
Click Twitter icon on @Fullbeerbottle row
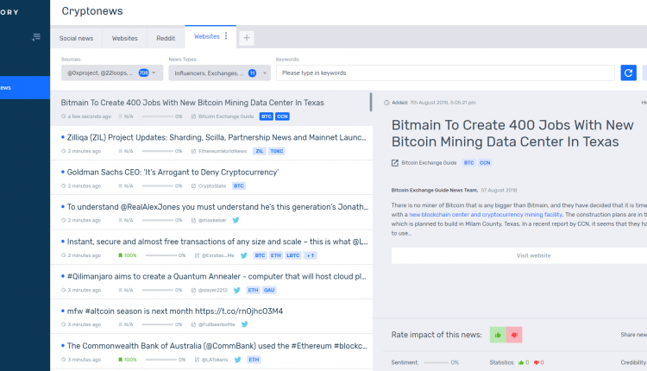245,324
